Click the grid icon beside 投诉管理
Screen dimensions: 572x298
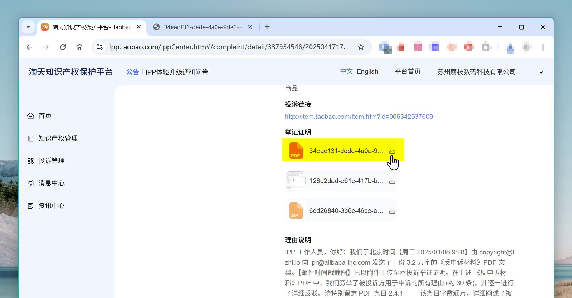31,161
